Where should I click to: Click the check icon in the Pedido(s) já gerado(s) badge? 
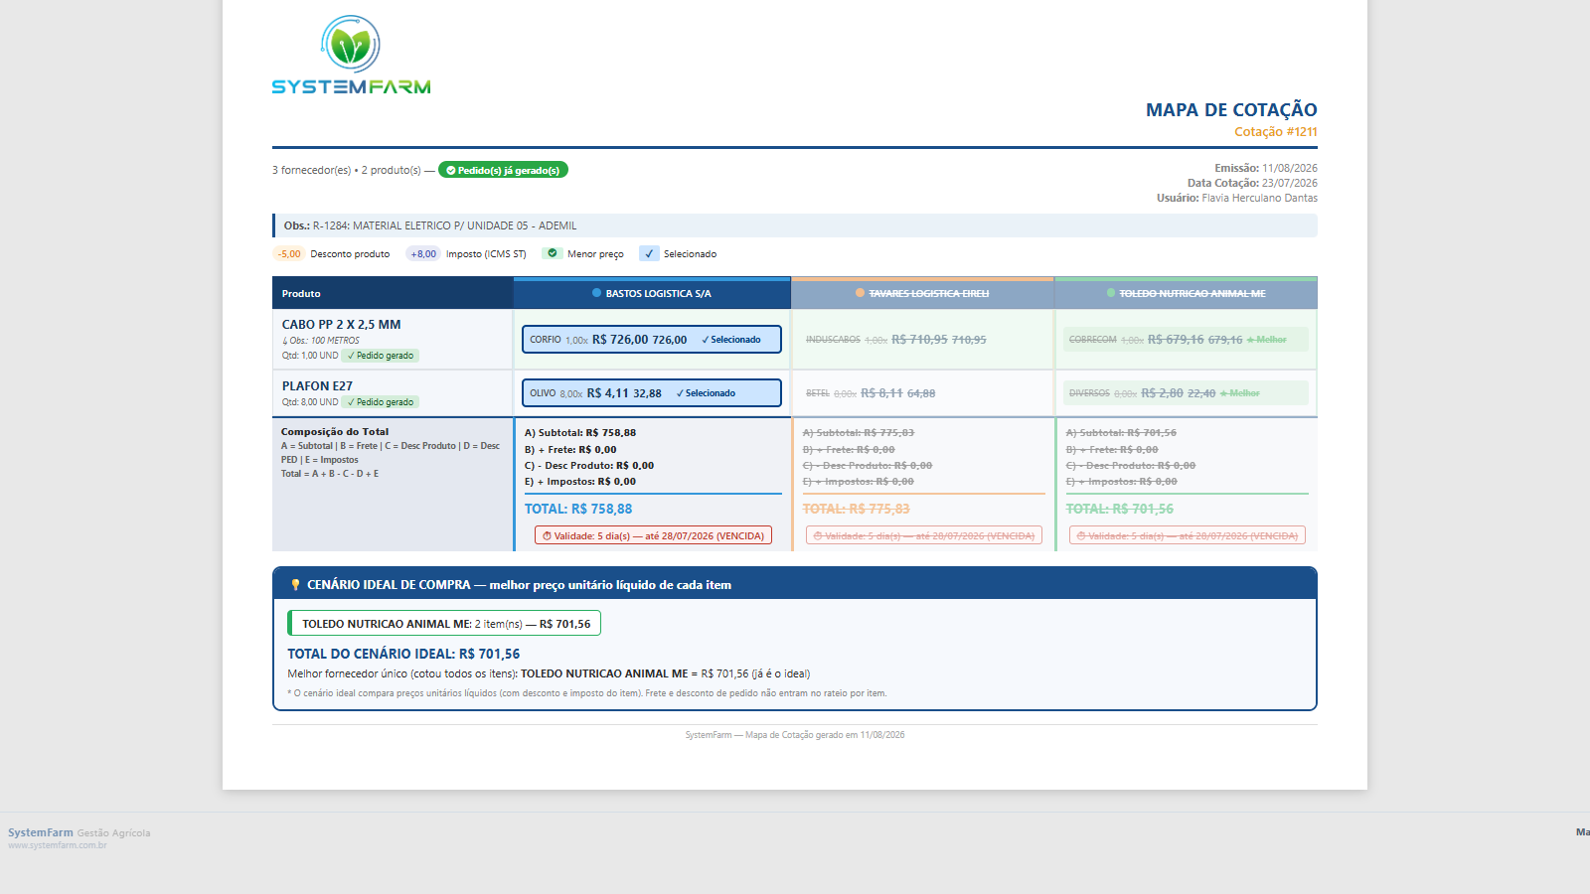[450, 170]
